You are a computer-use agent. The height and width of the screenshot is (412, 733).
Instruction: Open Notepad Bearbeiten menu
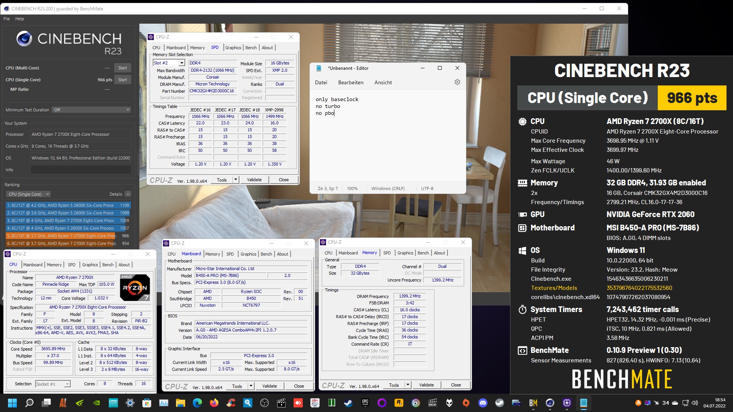tap(351, 82)
